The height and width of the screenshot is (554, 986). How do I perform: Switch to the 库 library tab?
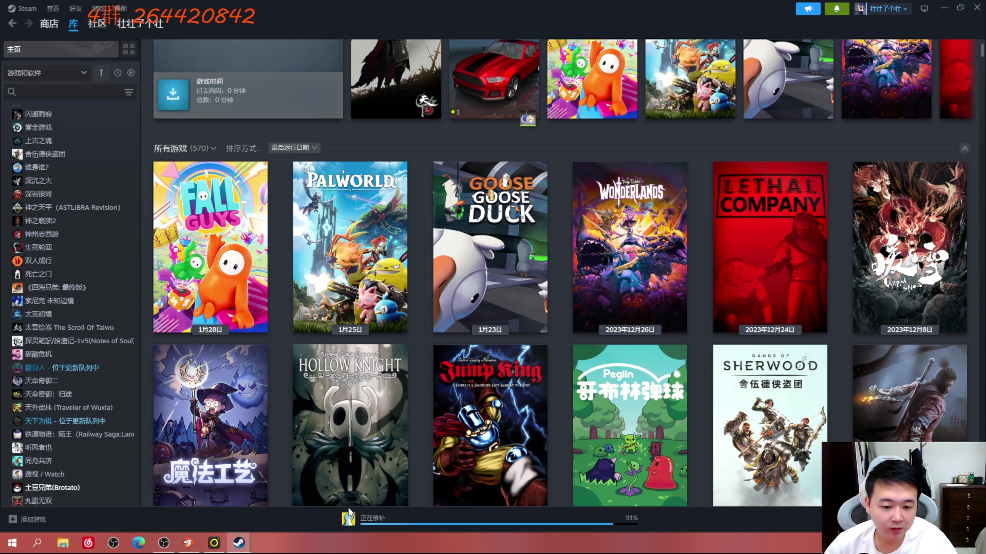coord(73,24)
